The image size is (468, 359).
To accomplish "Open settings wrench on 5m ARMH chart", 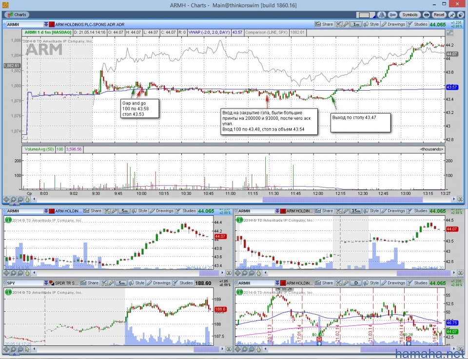I will (114, 211).
